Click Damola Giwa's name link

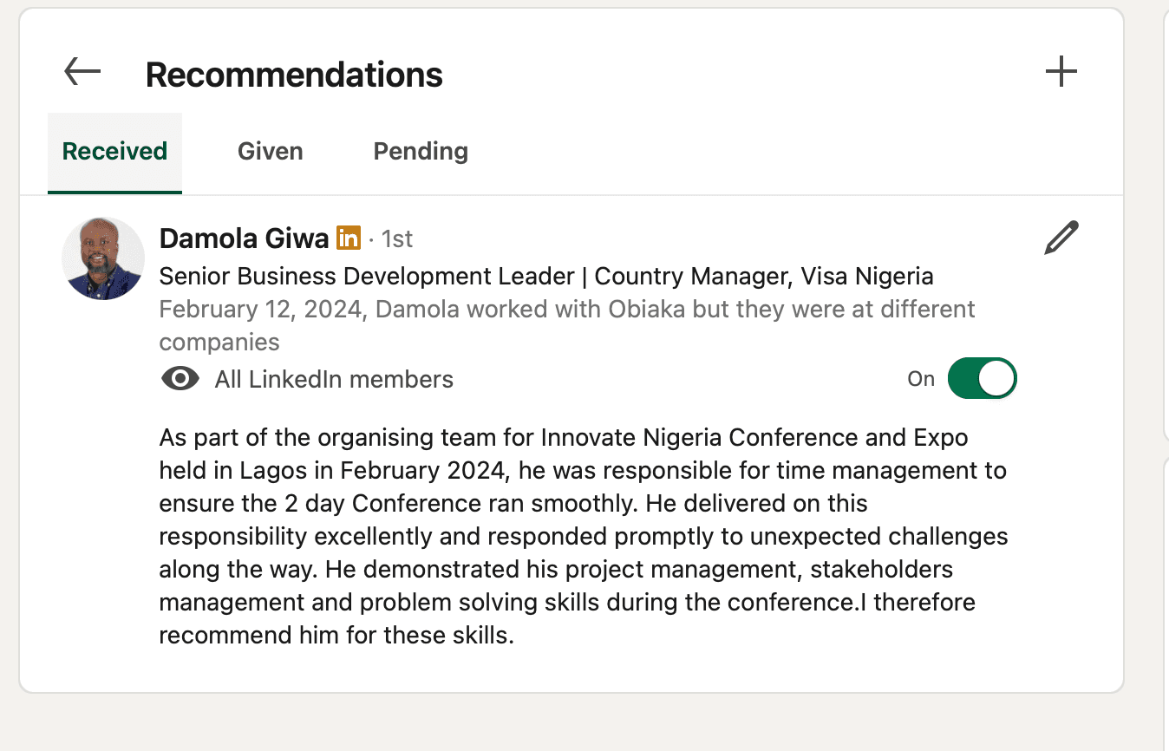pyautogui.click(x=244, y=238)
